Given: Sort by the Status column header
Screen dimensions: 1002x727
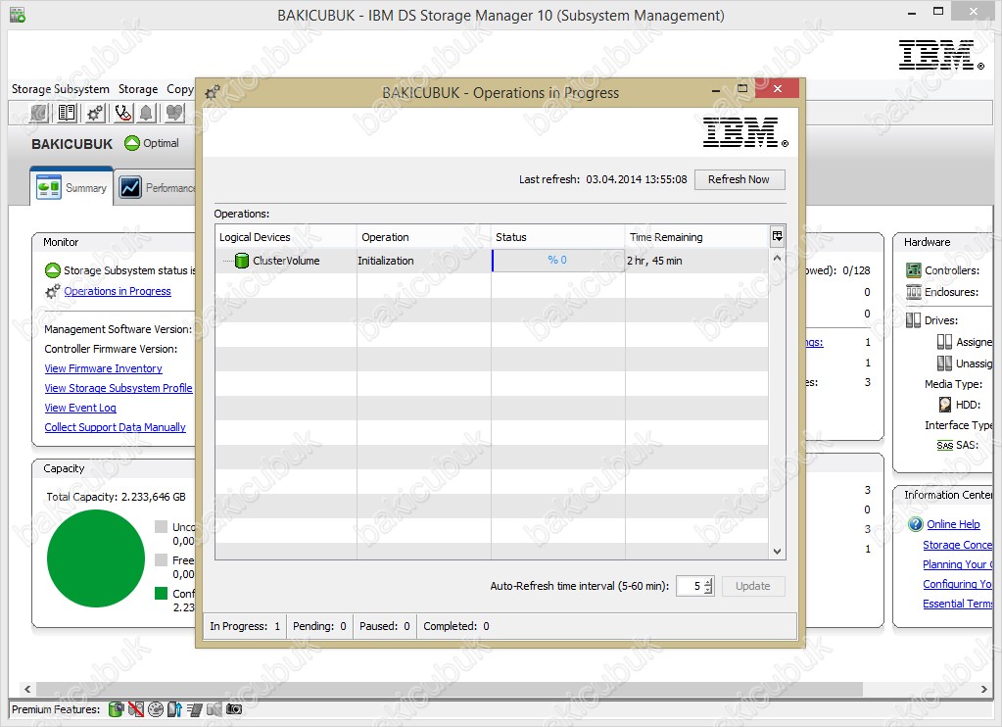Looking at the screenshot, I should click(x=558, y=237).
